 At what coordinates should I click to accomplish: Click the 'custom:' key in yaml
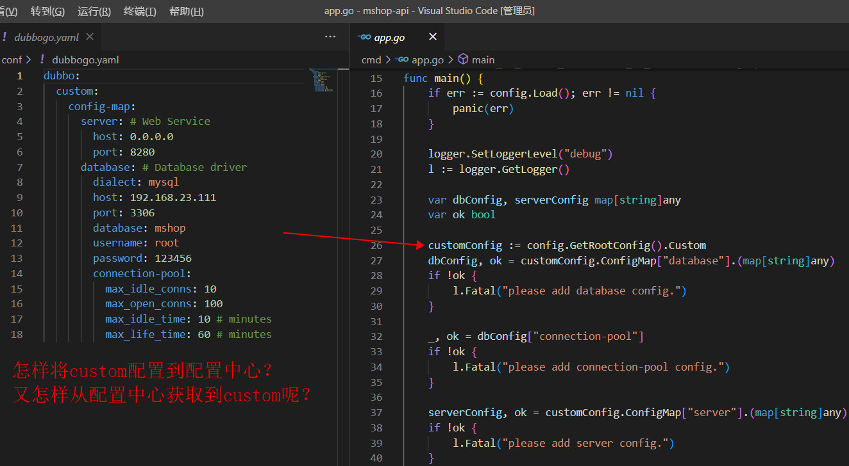(78, 91)
